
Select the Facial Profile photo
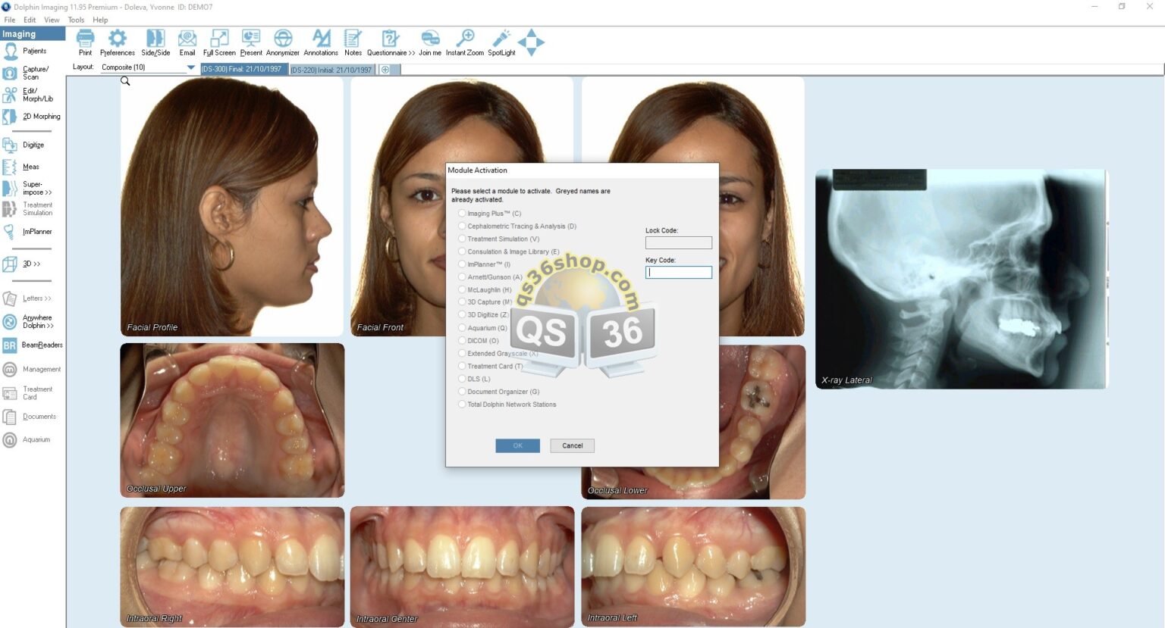click(x=232, y=207)
